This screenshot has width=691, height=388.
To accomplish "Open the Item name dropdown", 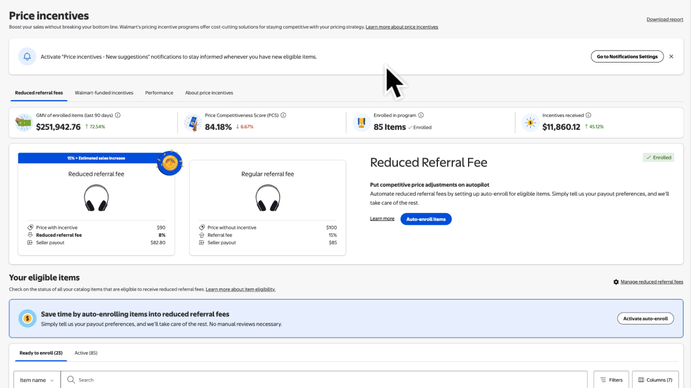I will coord(37,380).
